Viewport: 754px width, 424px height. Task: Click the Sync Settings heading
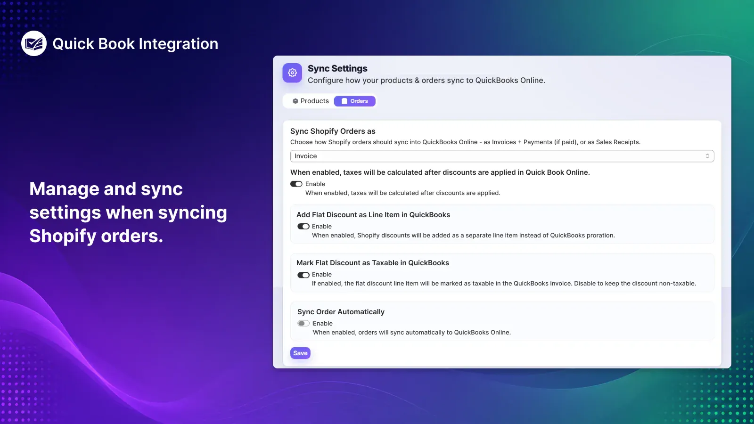tap(337, 68)
